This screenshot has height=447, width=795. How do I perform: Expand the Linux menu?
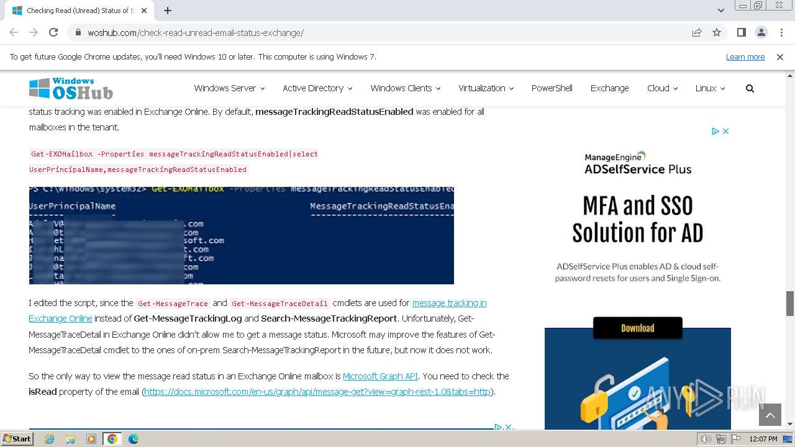(x=710, y=88)
